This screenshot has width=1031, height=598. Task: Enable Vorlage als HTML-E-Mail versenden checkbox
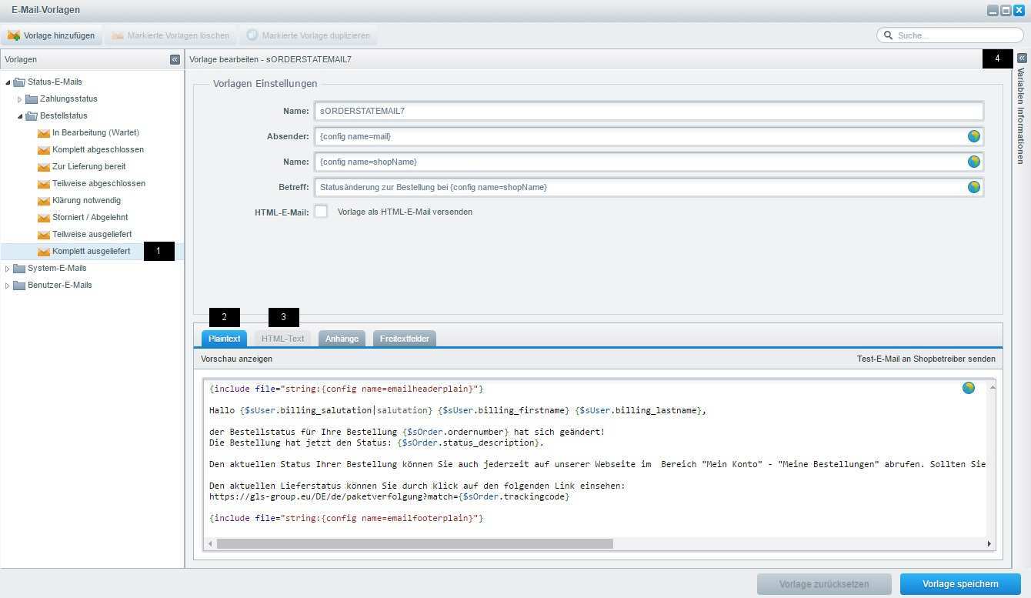point(321,212)
